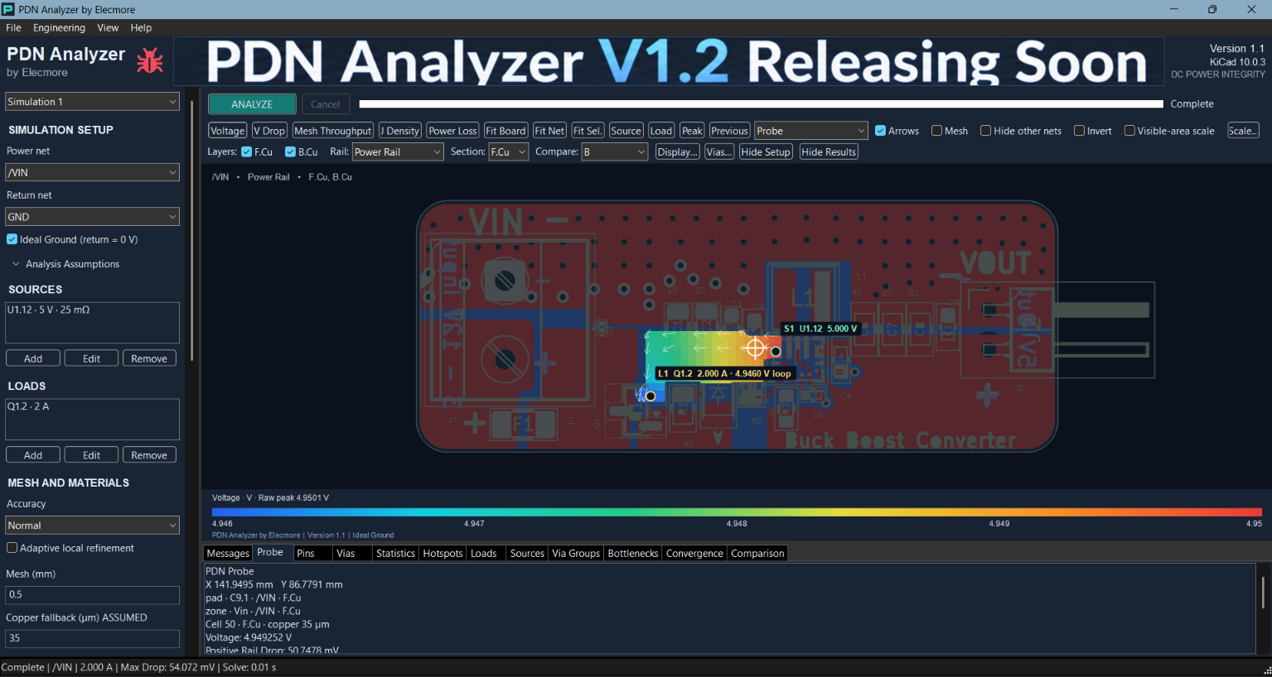Click the probe panel vertical scrollbar
Viewport: 1272px width, 677px height.
[1263, 592]
